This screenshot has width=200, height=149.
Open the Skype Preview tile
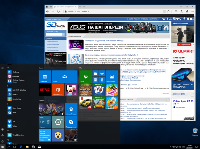point(71,122)
